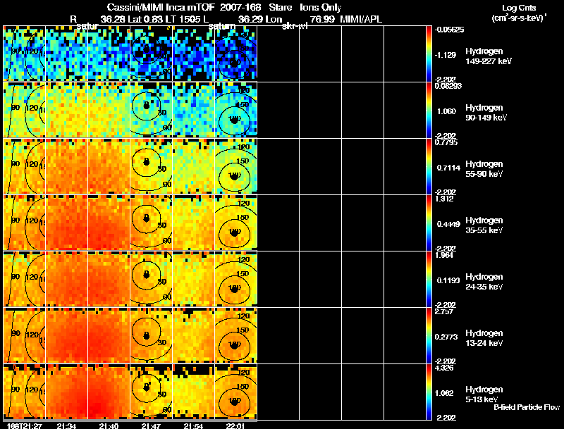The image size is (564, 429).
Task: Select the Hydrogen 24-35 keV color scale
Action: tap(429, 279)
